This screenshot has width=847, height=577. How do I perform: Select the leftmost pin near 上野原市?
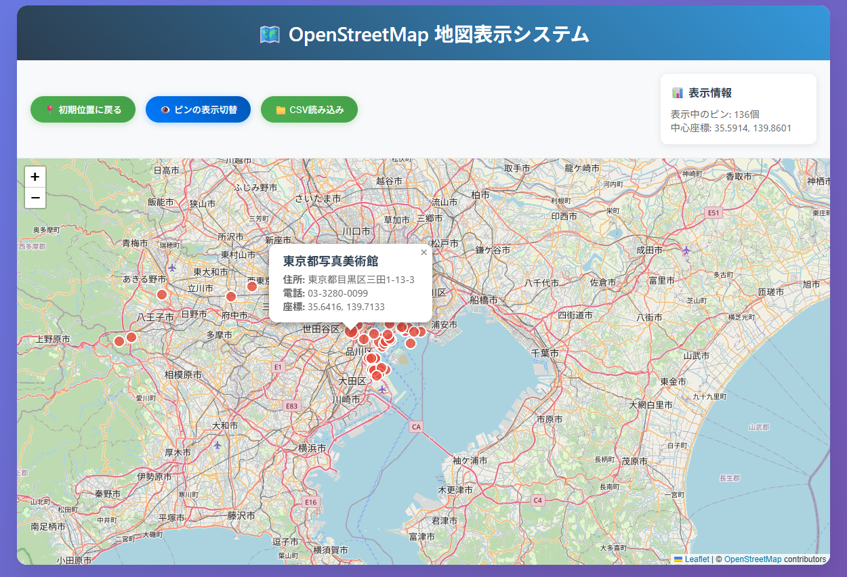pyautogui.click(x=119, y=341)
